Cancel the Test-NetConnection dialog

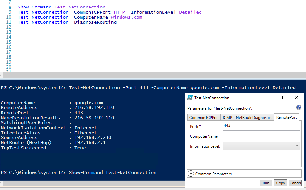click(x=295, y=183)
